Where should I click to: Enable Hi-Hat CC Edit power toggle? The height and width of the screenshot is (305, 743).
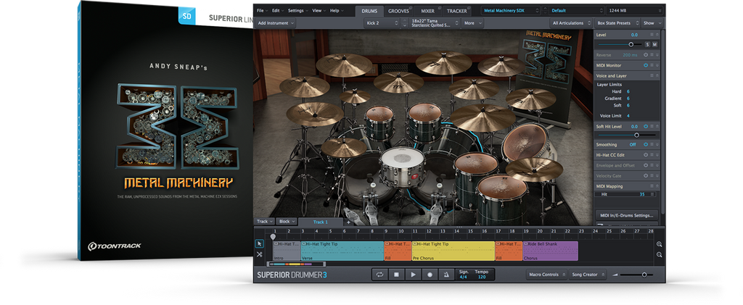pyautogui.click(x=646, y=154)
